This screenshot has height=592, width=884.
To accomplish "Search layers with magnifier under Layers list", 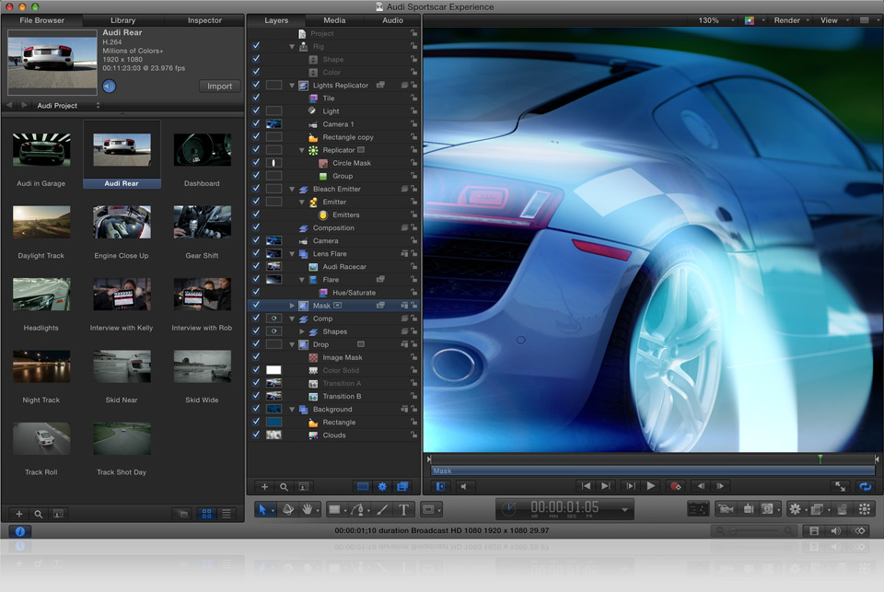I will point(285,486).
